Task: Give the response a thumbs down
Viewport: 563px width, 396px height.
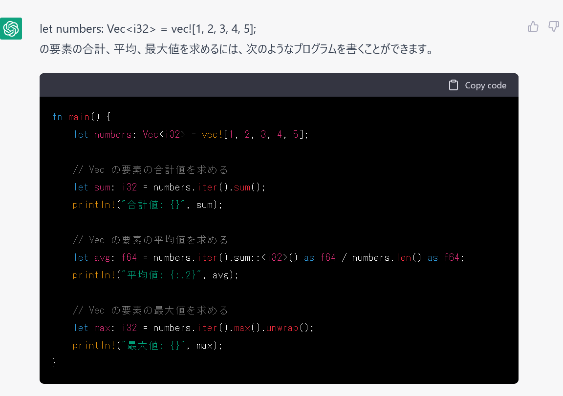Action: click(554, 26)
